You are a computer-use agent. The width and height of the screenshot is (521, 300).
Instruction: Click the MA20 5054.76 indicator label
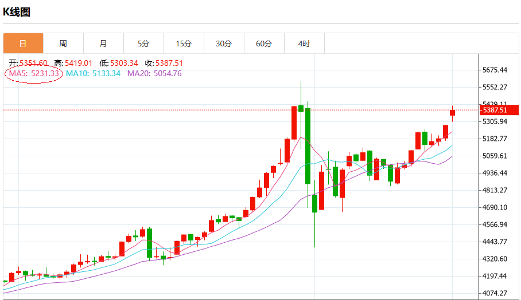[154, 73]
